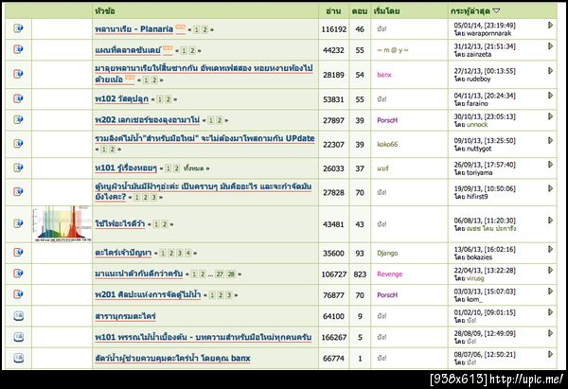Click topic icon in koko66's thread row
Screen dimensions: 568x389
point(18,144)
